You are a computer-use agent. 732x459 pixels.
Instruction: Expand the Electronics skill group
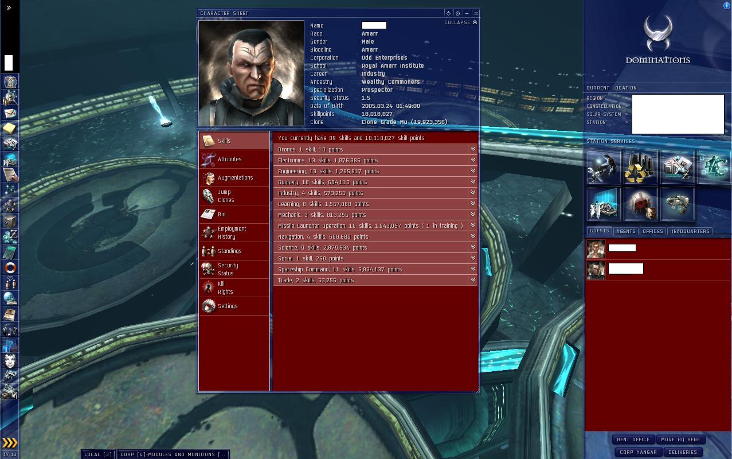[473, 160]
